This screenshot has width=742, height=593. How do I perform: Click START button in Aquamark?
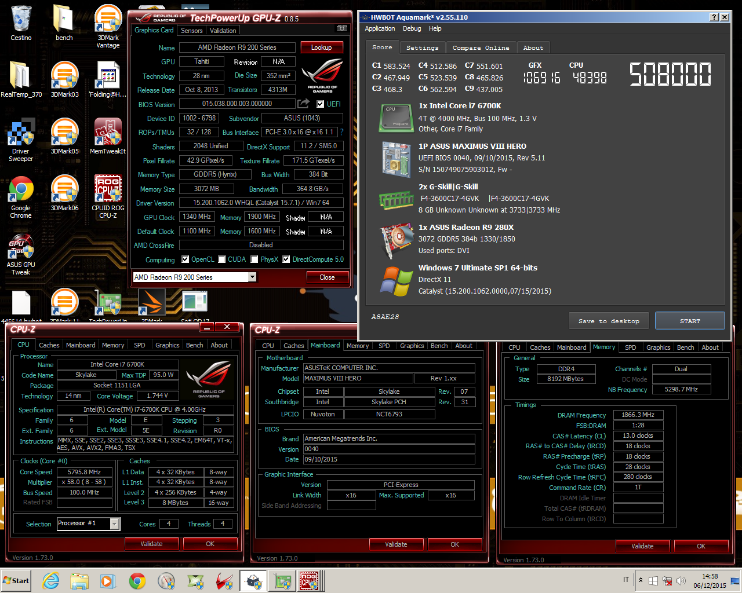pos(690,321)
